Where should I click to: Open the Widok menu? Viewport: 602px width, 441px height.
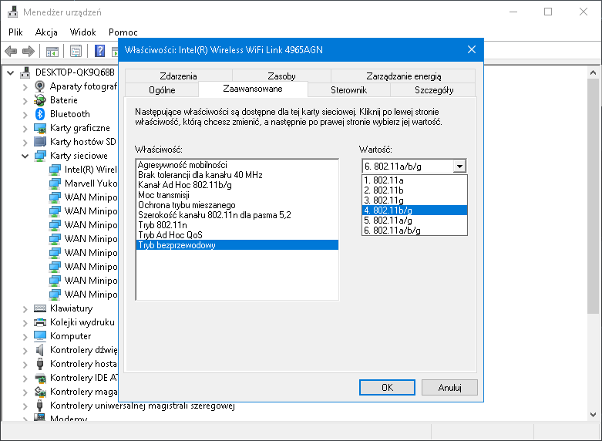[x=83, y=32]
